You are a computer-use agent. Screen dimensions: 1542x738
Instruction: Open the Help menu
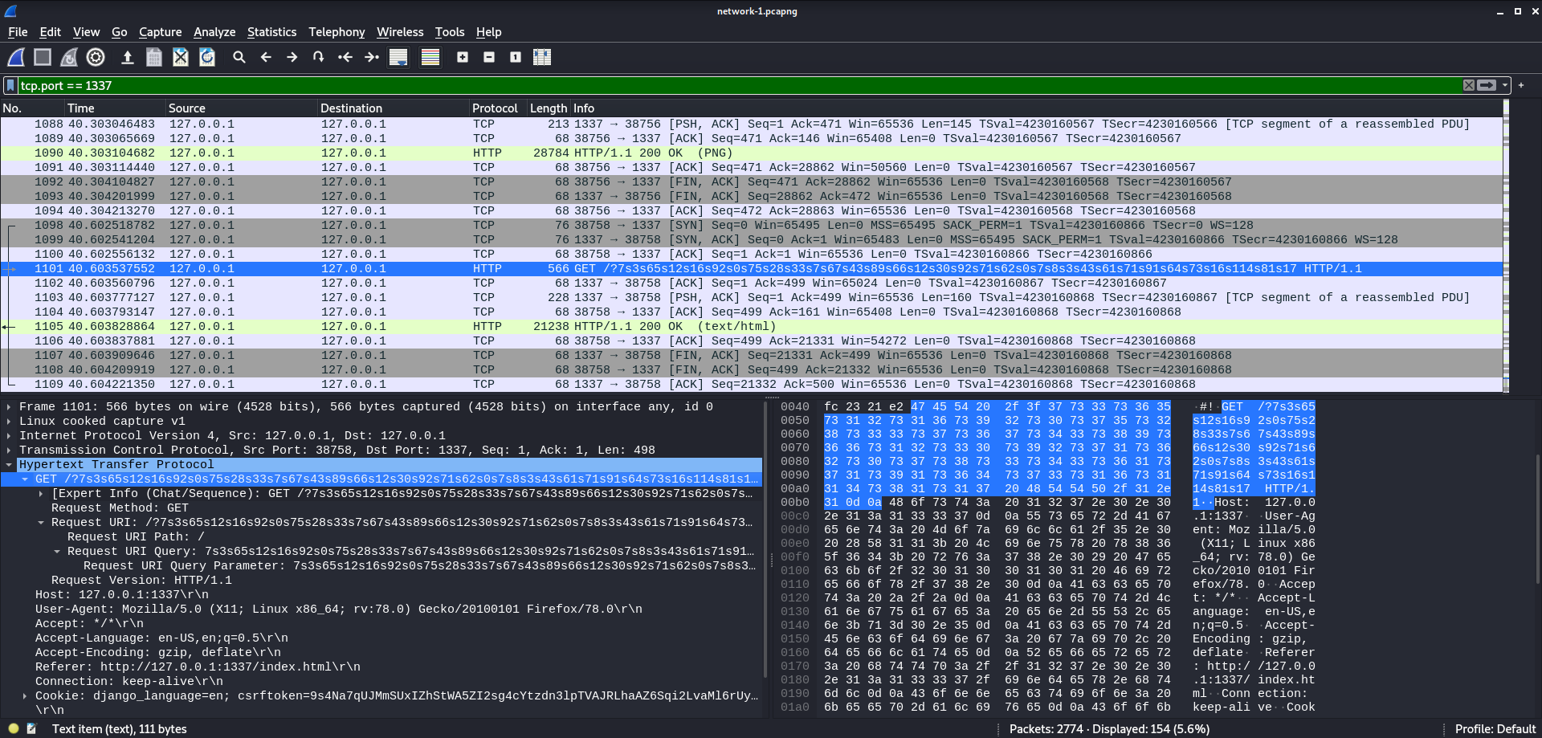coord(488,32)
